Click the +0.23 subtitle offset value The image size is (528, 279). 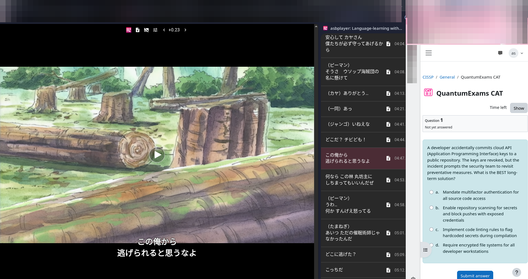(174, 30)
